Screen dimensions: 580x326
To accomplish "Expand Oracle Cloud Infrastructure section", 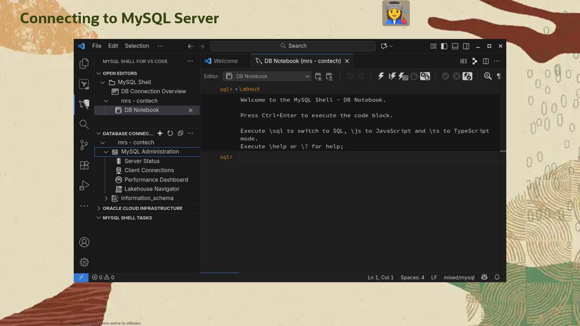I will (99, 208).
